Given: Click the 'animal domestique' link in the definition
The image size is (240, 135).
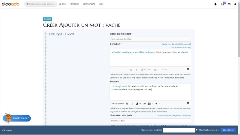Looking at the screenshot, I should (121, 52).
